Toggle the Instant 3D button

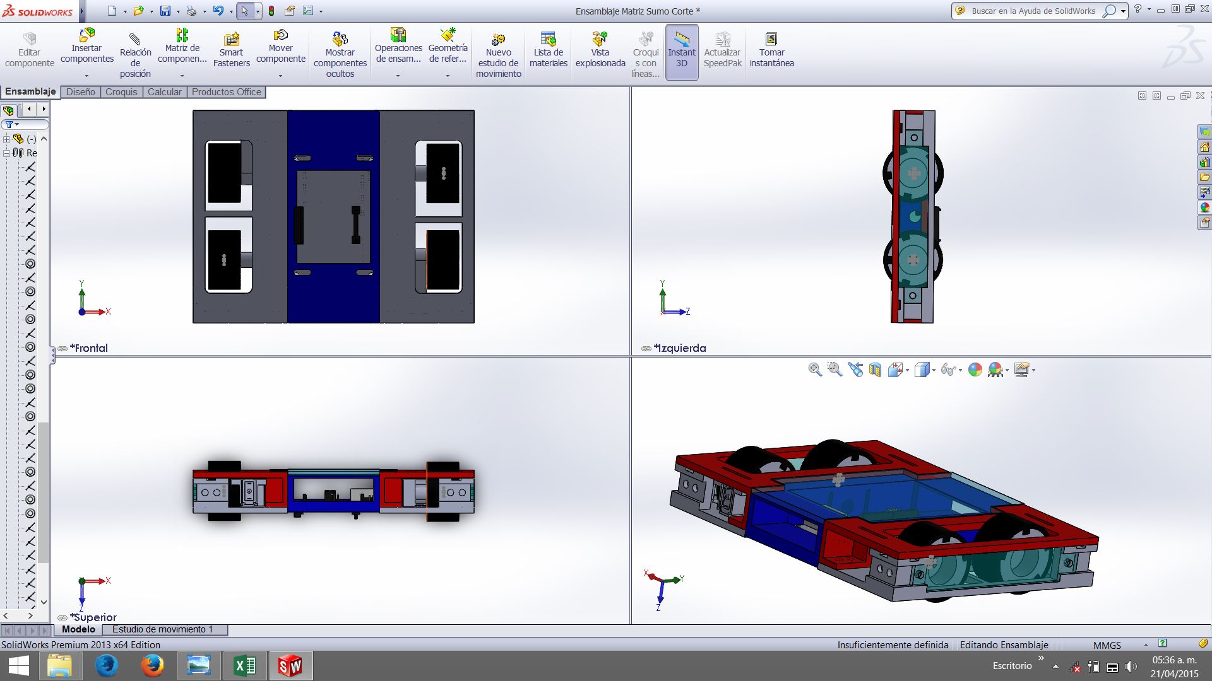pyautogui.click(x=681, y=52)
